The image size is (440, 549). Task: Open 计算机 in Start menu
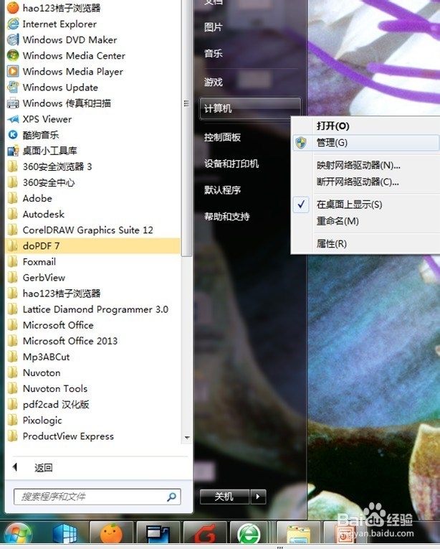[x=250, y=108]
